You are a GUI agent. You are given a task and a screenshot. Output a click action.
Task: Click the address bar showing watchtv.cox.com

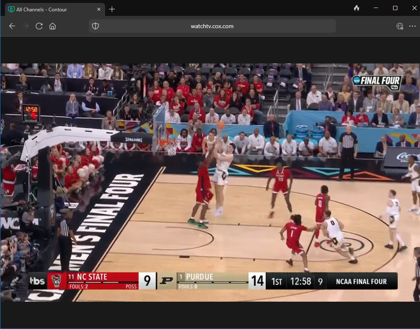click(212, 26)
